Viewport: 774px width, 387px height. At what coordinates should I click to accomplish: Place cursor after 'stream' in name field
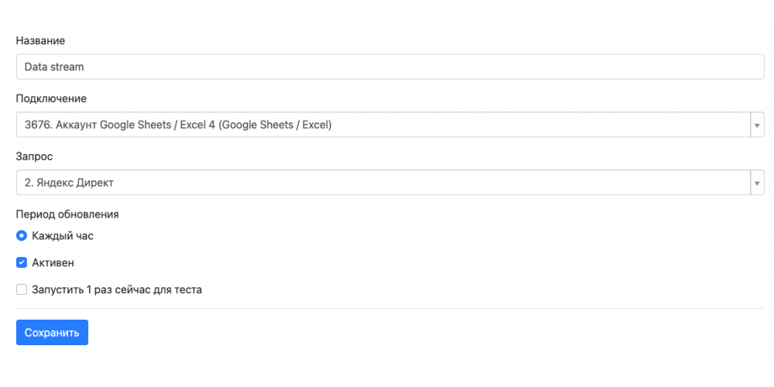(x=84, y=67)
